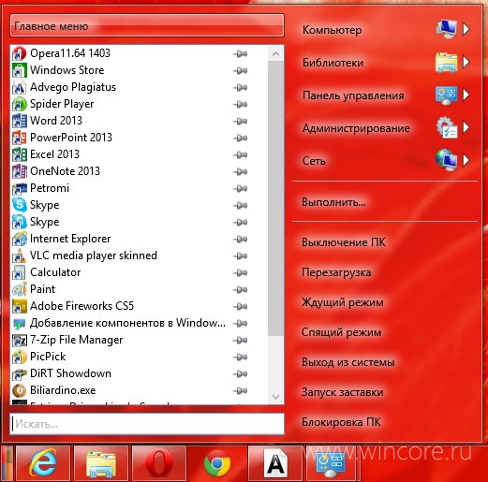Screen dimensions: 488x482
Task: Open Панель управления menu item
Action: click(353, 95)
